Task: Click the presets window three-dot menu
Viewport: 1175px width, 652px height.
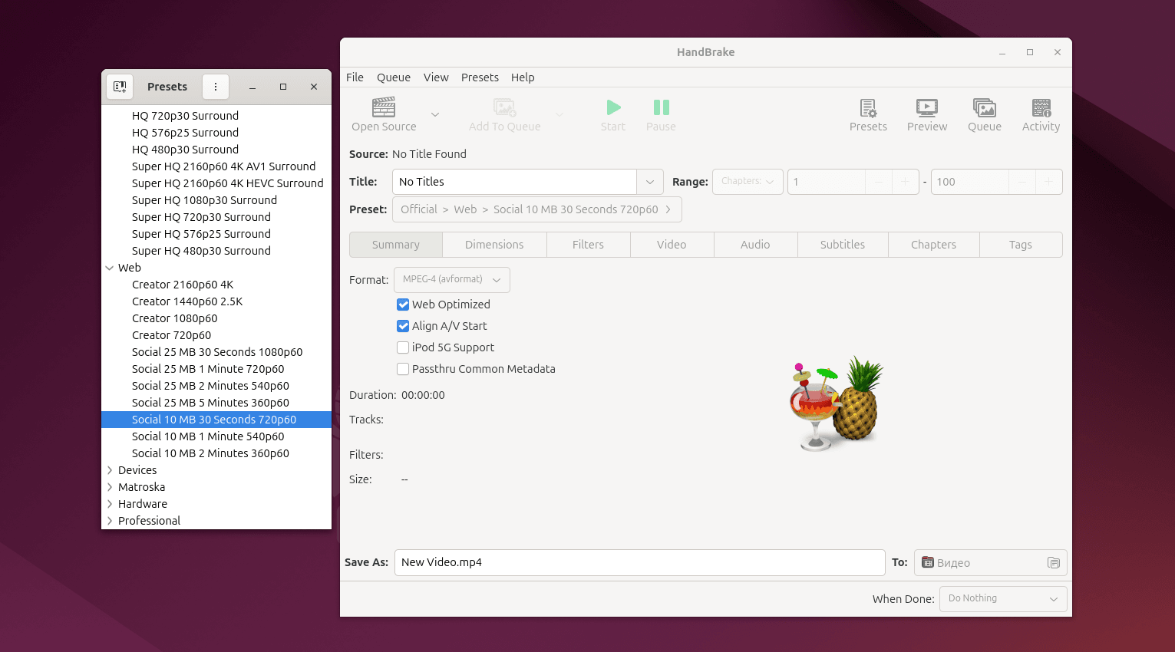Action: [216, 87]
